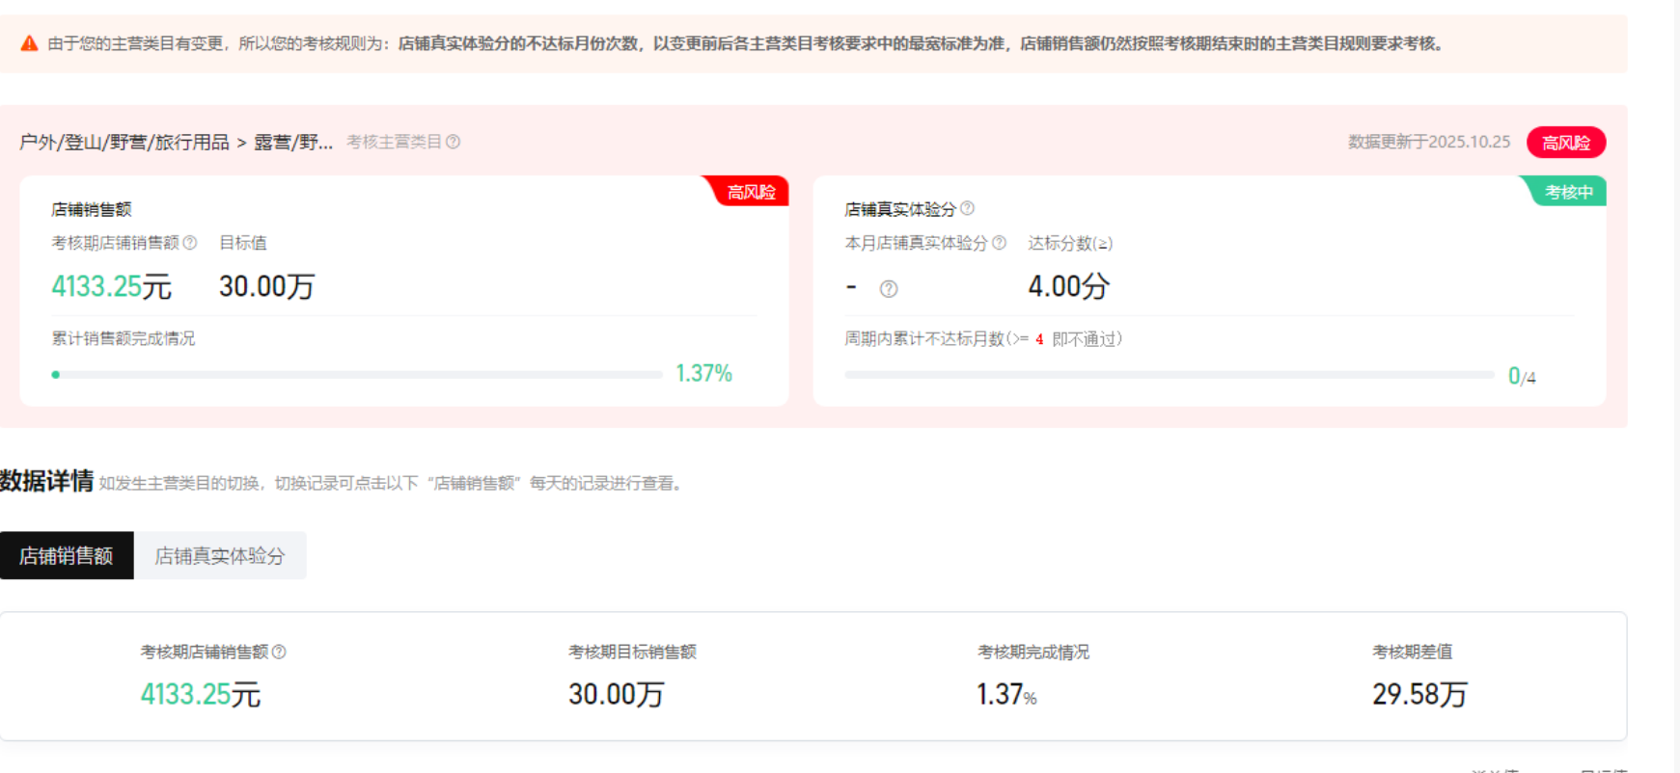The image size is (1680, 773).
Task: Click help icon beside 考核期店铺销售额 in 数据详情
Action: pos(279,652)
